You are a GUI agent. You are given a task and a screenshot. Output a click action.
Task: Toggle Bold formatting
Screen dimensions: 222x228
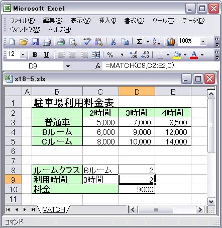coord(35,55)
